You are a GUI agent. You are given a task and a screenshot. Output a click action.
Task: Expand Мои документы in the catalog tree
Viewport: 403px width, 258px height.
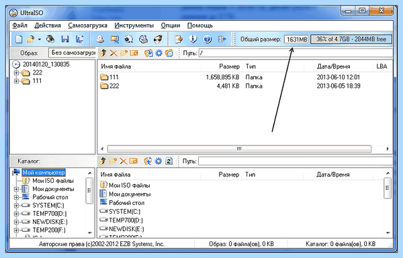tap(16, 189)
